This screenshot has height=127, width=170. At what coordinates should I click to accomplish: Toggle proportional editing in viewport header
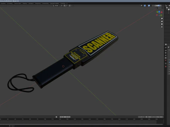coord(70,6)
